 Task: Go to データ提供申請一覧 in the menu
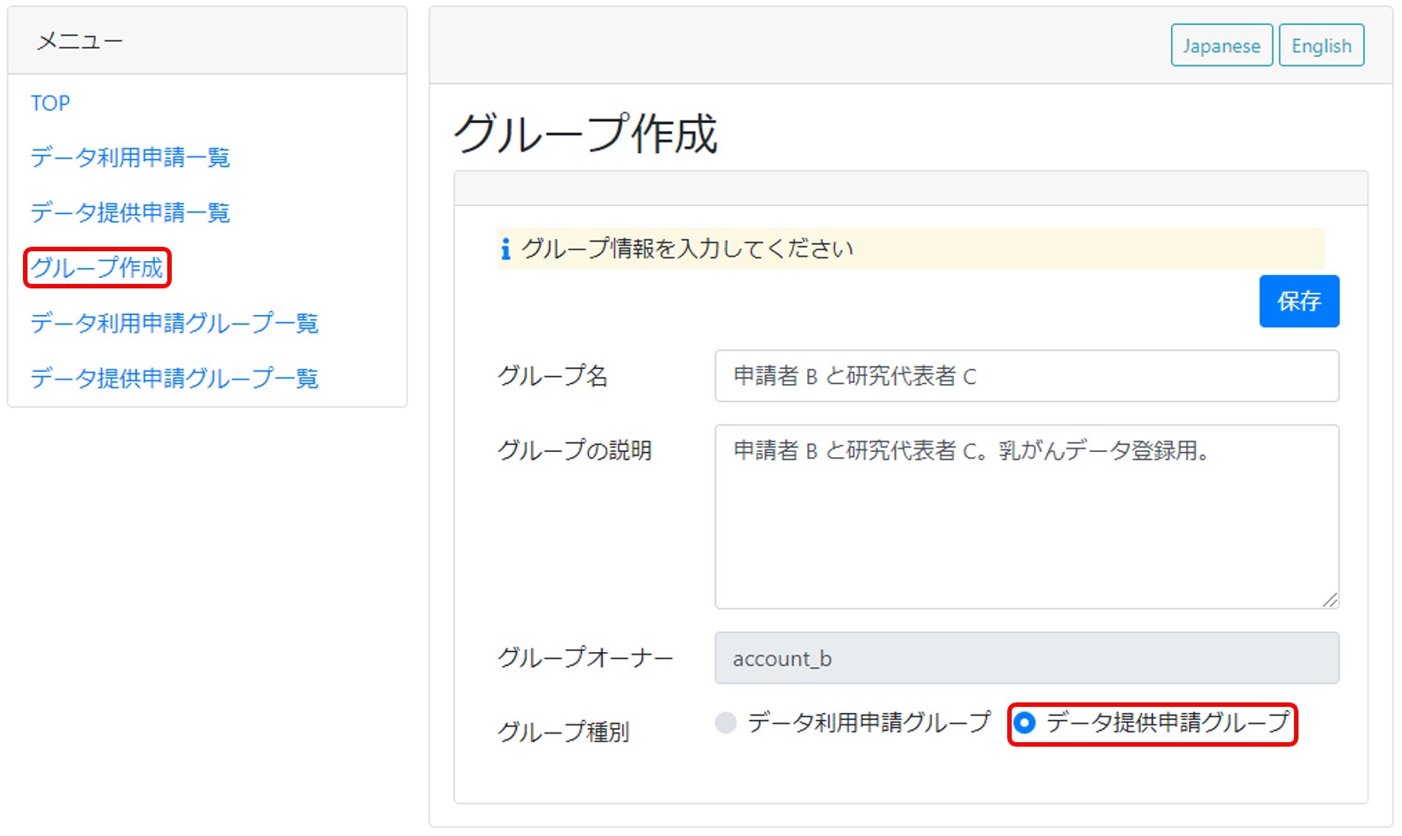pos(130,212)
